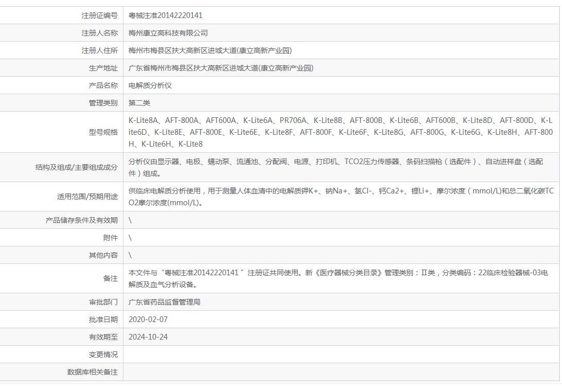Select registration number 粤械注准20142220141 value

tap(165, 15)
